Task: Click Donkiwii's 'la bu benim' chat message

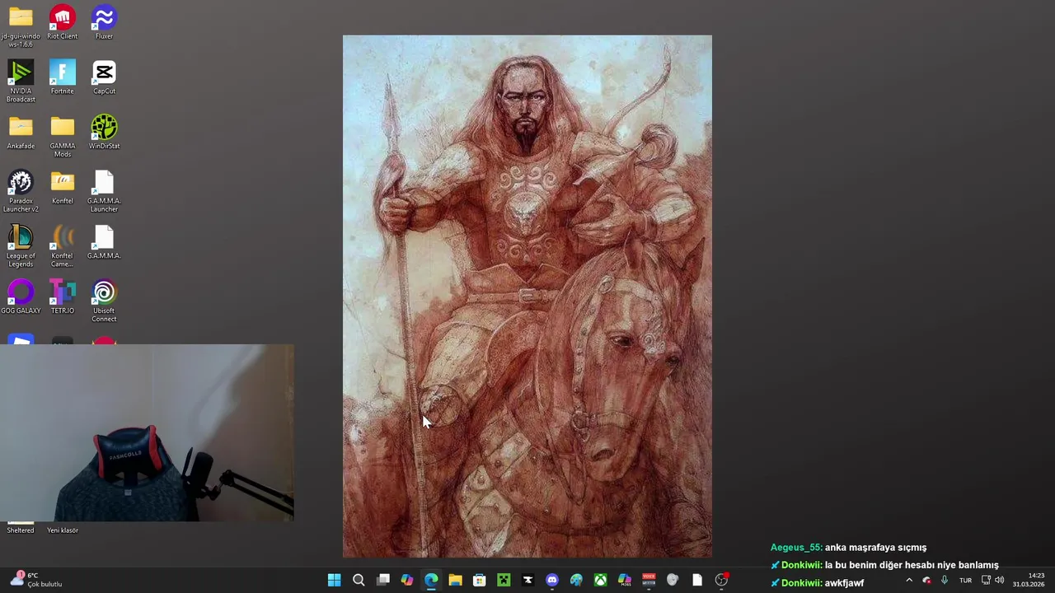Action: click(x=884, y=565)
